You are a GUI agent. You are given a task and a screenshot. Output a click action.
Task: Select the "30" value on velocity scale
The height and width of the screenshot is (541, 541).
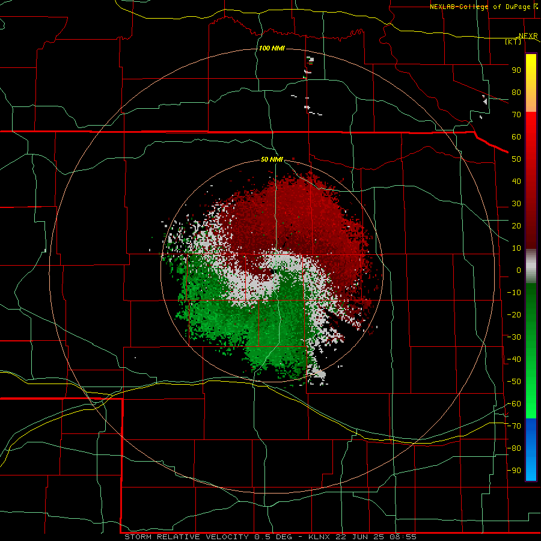pos(516,204)
